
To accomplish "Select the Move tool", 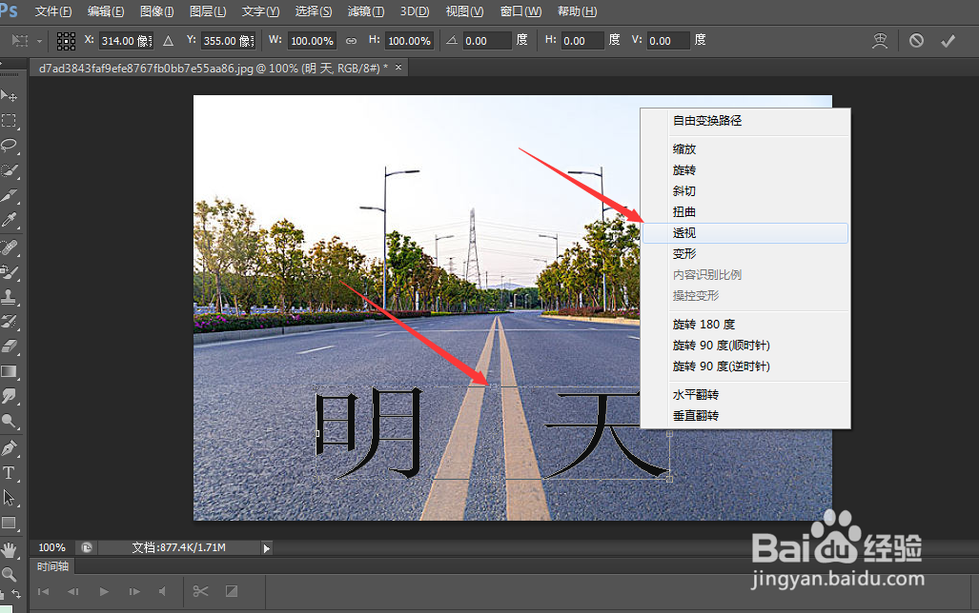I will [x=10, y=93].
